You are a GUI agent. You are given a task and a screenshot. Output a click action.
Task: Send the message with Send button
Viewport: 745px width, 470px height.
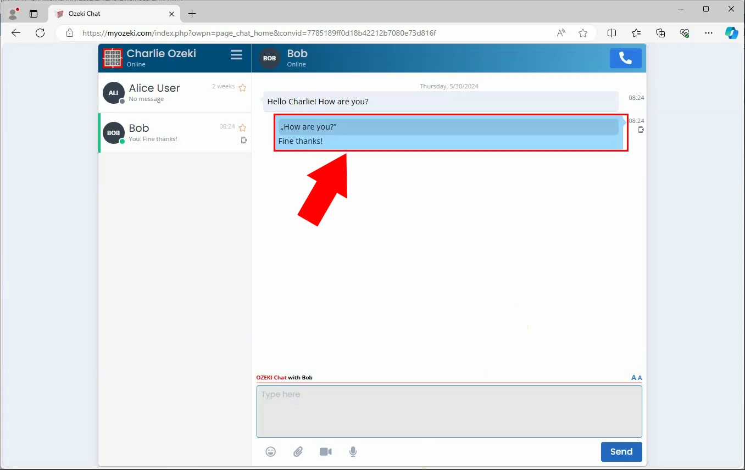[621, 451]
